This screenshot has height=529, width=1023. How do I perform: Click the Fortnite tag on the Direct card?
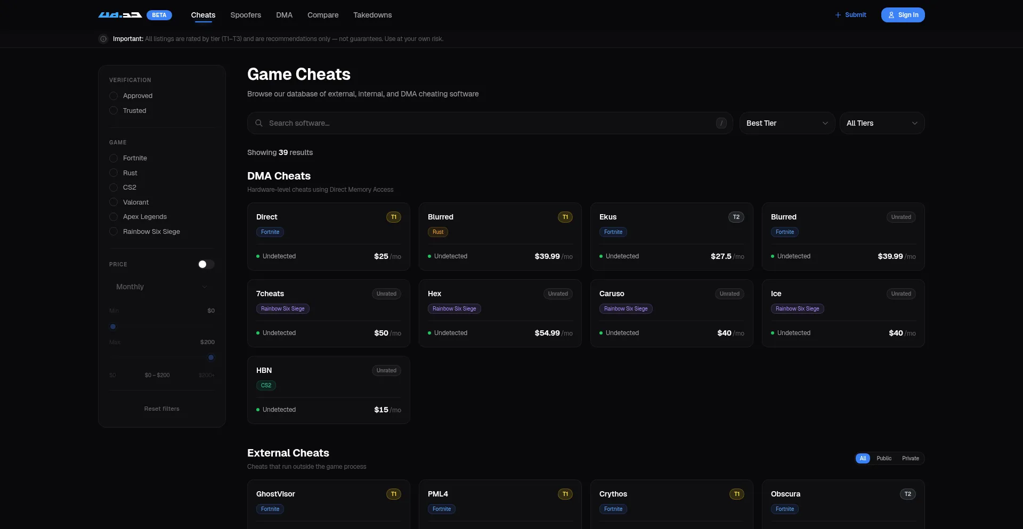point(270,232)
